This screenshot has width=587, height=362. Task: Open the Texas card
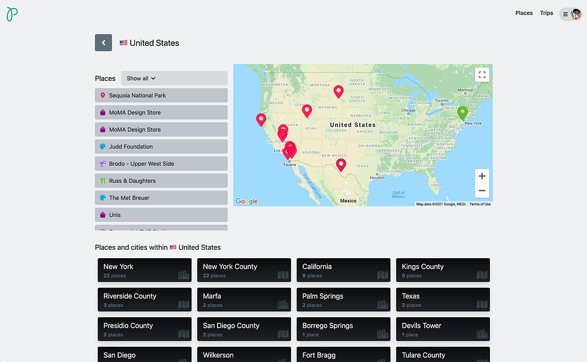click(443, 299)
